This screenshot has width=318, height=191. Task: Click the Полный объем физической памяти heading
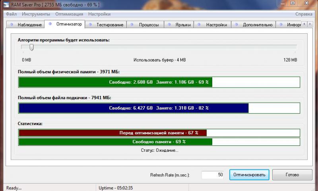point(69,72)
